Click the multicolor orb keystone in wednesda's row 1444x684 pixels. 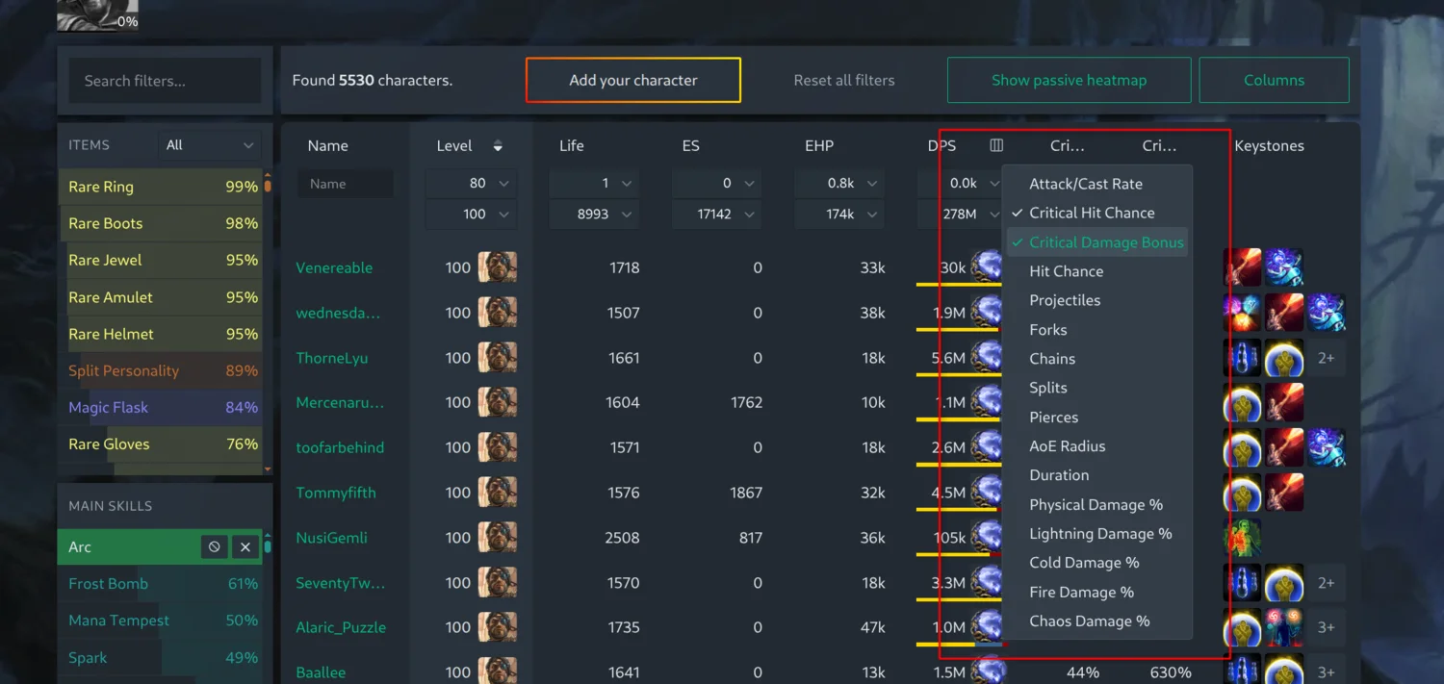(1243, 313)
